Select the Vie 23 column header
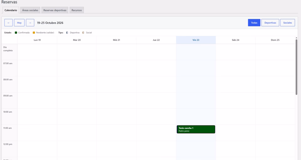301x160 pixels. click(x=196, y=40)
